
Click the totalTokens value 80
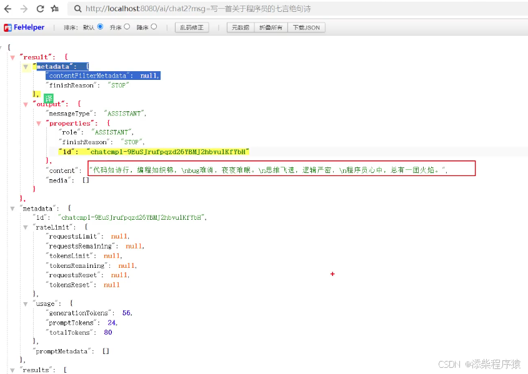(107, 332)
